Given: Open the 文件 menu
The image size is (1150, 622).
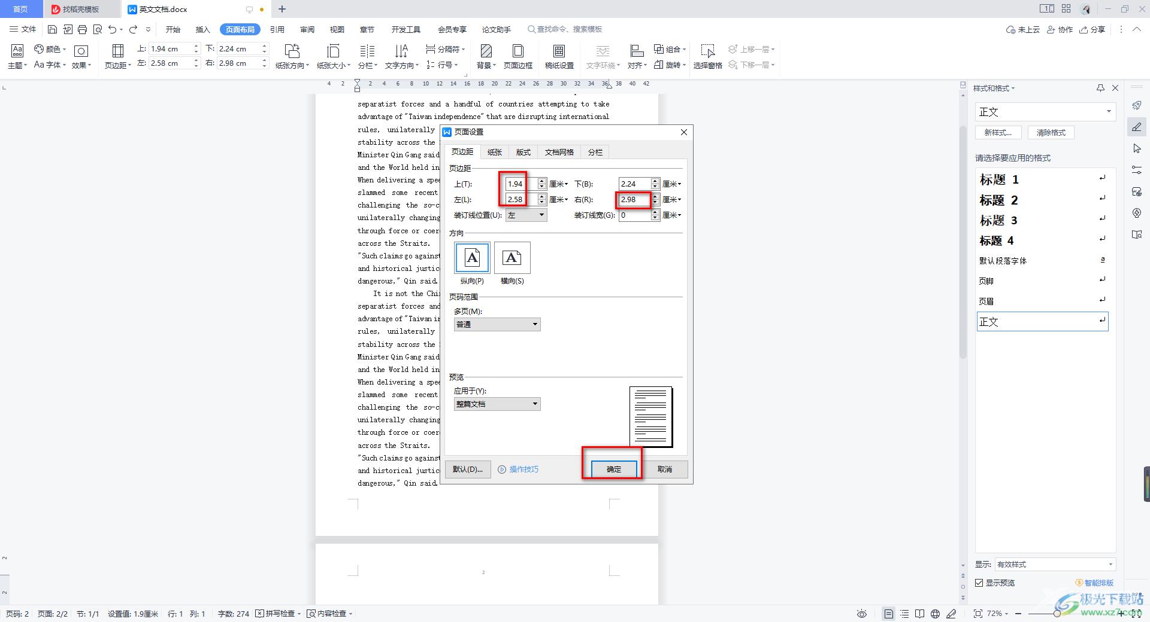Looking at the screenshot, I should pyautogui.click(x=23, y=29).
